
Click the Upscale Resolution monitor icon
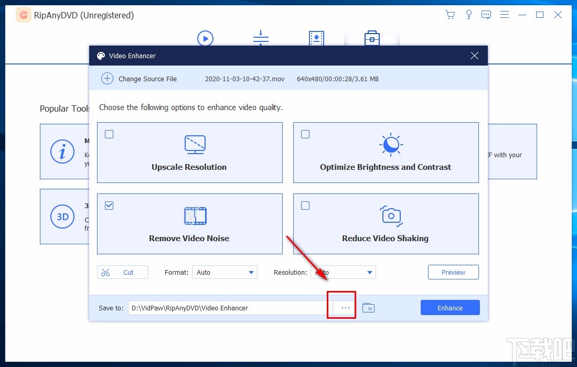195,145
